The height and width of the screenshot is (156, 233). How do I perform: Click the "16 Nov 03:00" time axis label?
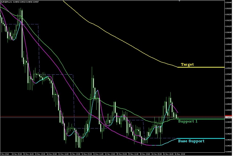tap(156, 154)
